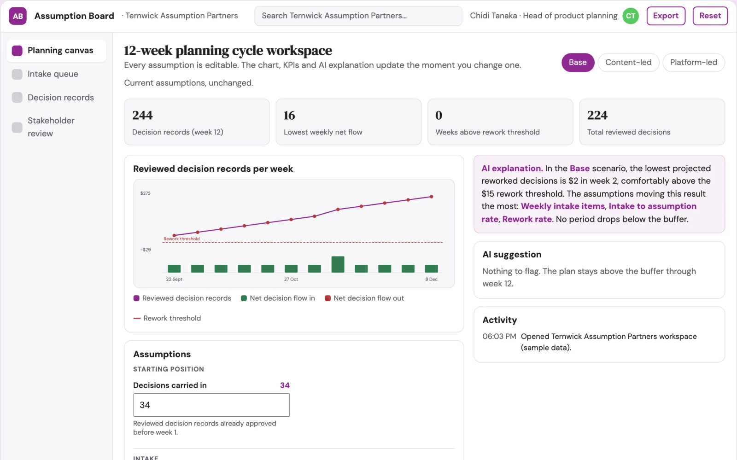Go to Decision records

pyautogui.click(x=56, y=98)
